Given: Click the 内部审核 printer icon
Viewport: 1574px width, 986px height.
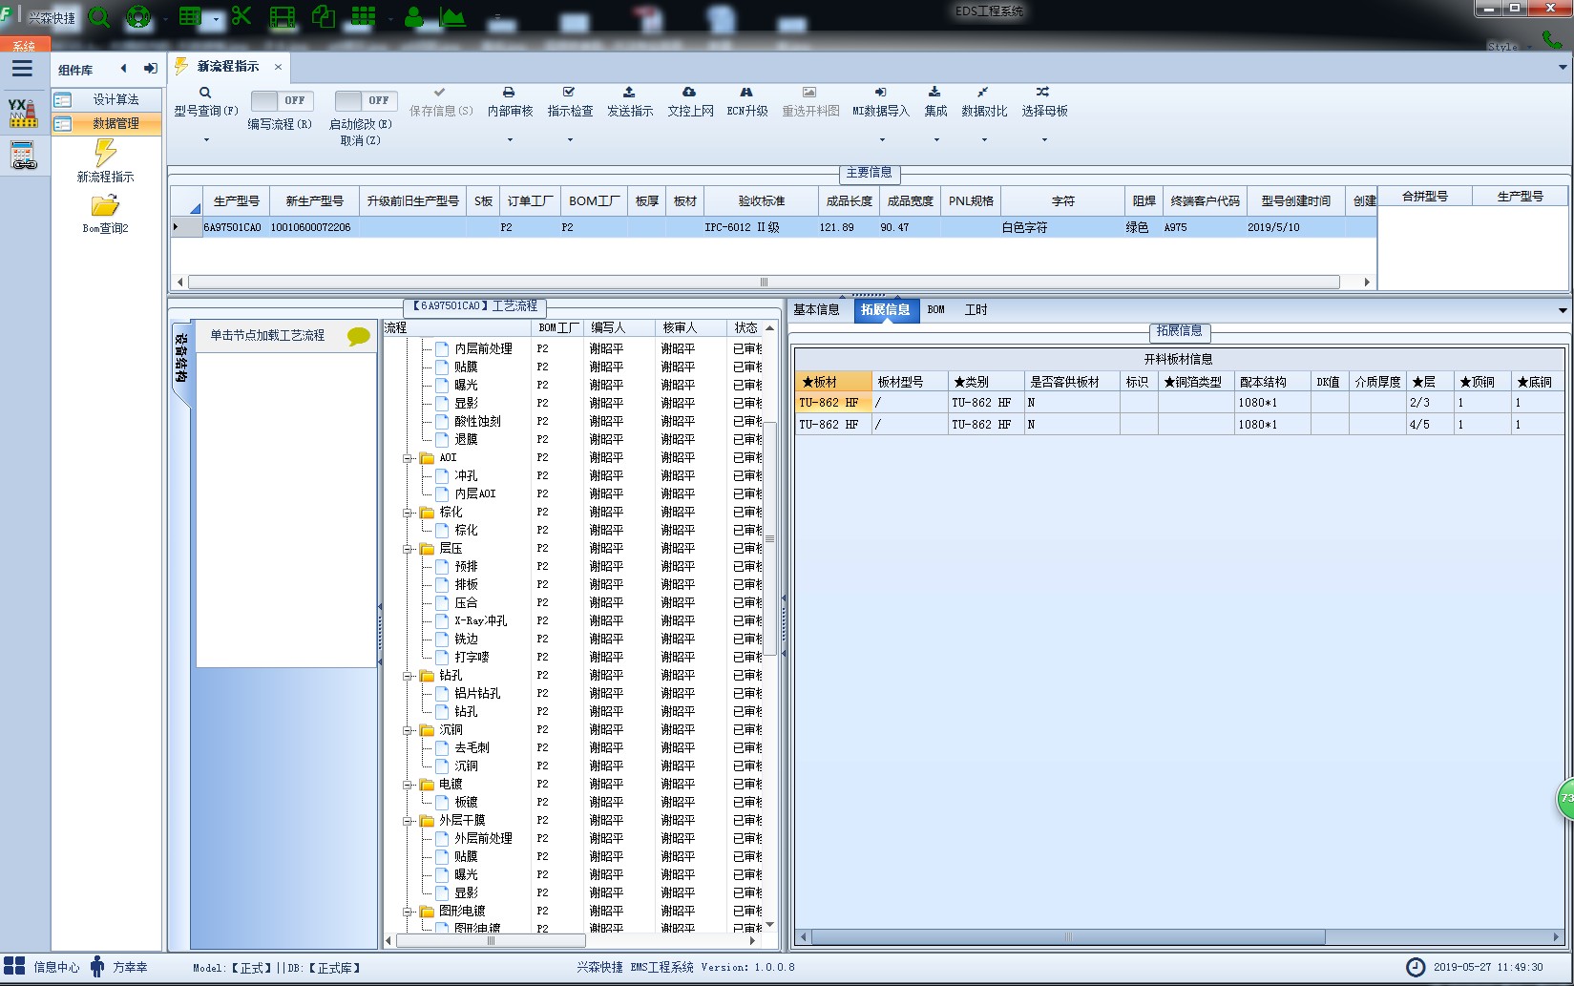Looking at the screenshot, I should [509, 93].
